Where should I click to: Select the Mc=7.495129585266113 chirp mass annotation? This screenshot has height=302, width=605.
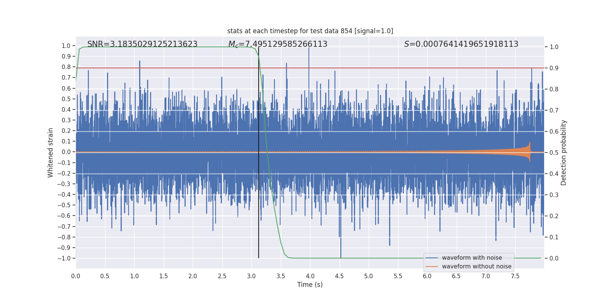tap(278, 44)
